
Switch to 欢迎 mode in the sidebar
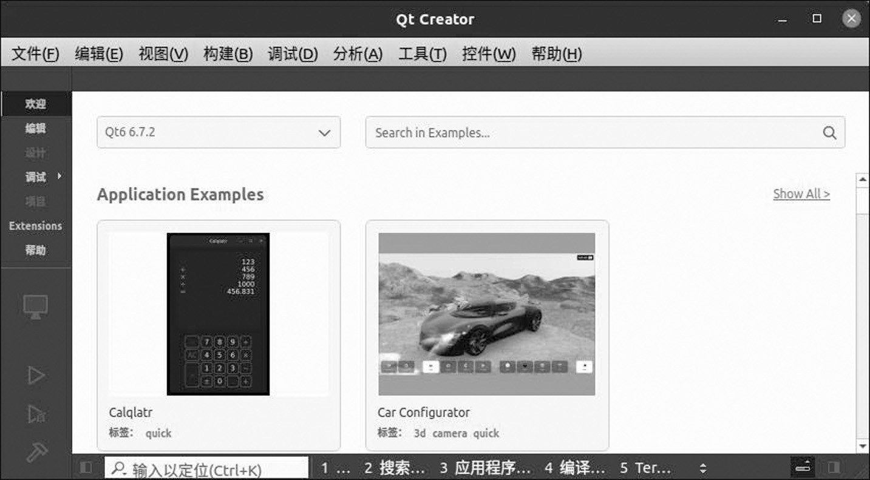[36, 104]
